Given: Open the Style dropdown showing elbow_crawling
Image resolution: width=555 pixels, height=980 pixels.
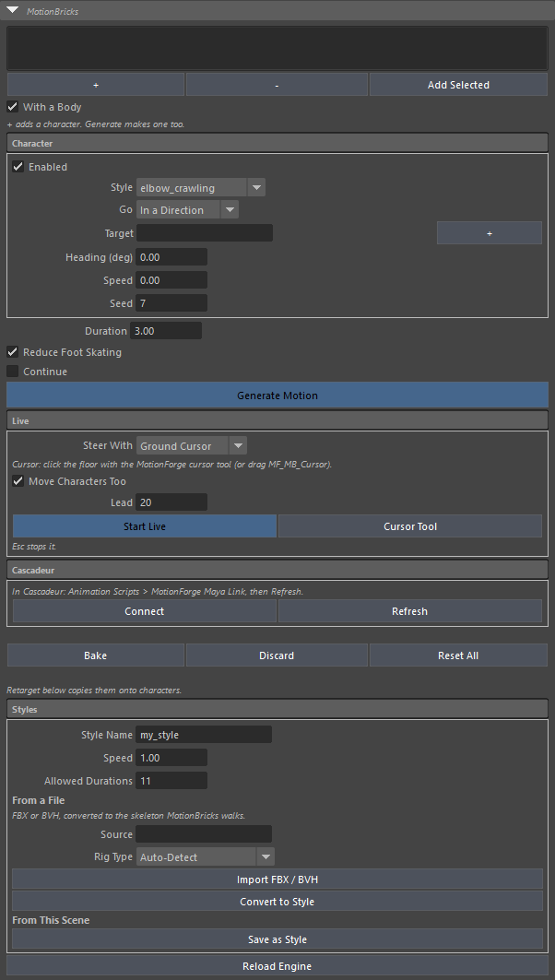Looking at the screenshot, I should (x=201, y=187).
